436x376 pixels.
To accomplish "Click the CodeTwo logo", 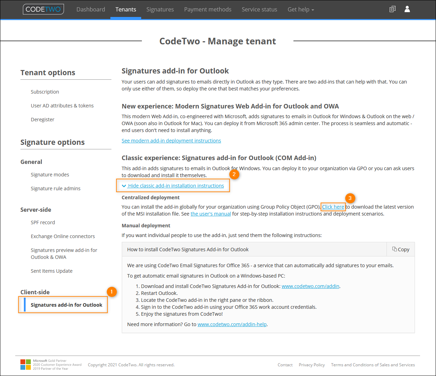I will tap(44, 9).
